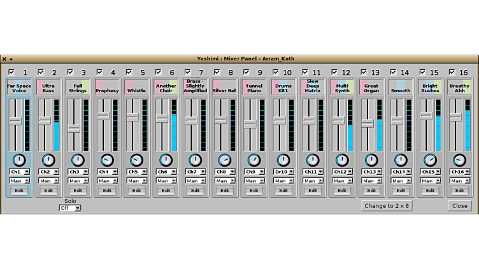Open the Ch1 MIDI channel dropdown
Viewport: 479px width, 269px height.
coord(19,172)
